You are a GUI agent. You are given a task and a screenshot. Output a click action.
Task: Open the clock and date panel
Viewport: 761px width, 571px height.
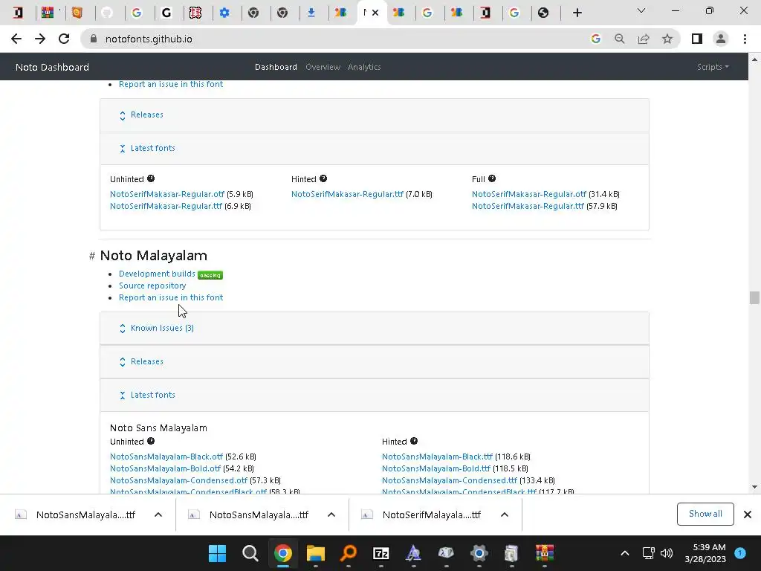[x=705, y=553]
